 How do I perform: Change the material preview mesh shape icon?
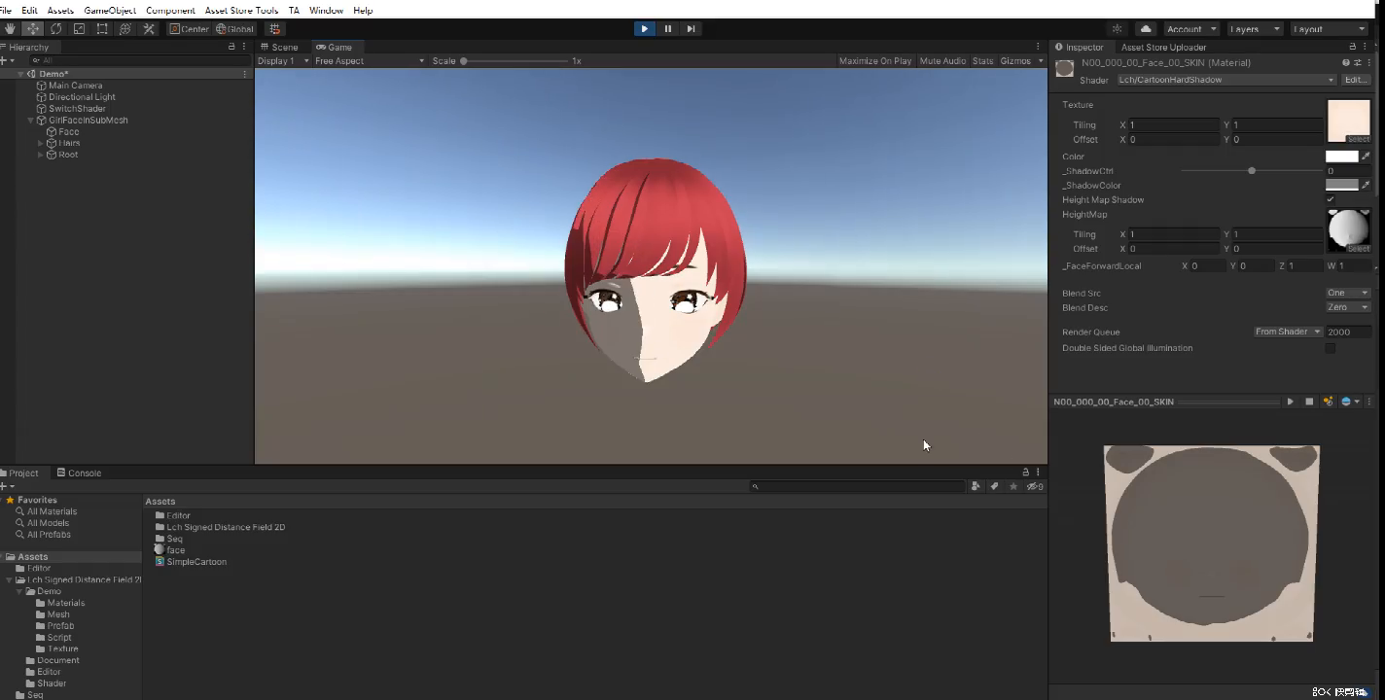click(1349, 402)
